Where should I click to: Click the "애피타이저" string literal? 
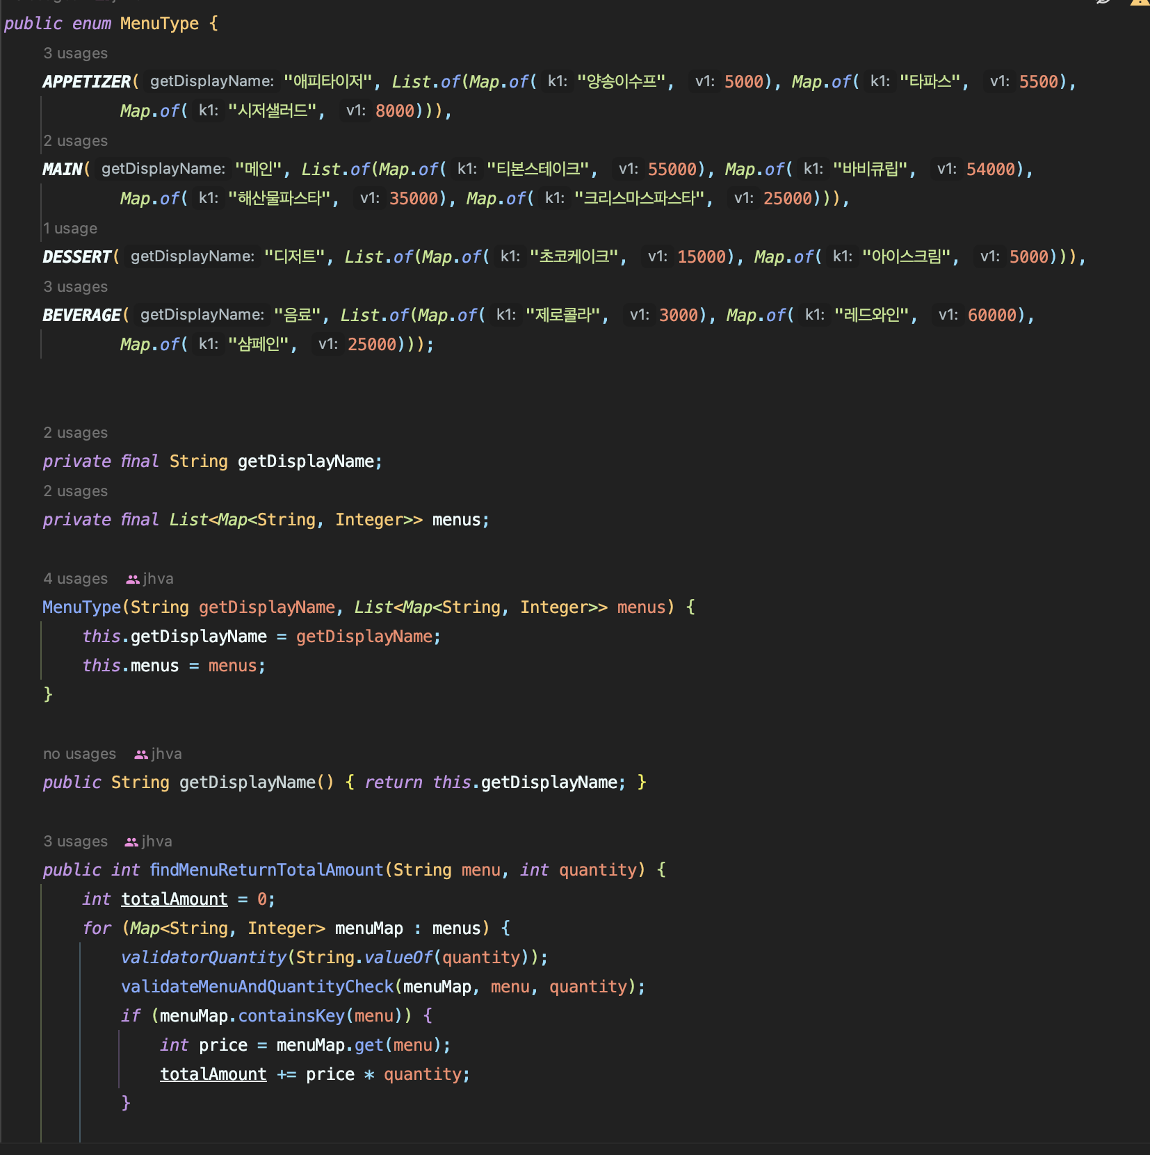pos(328,82)
